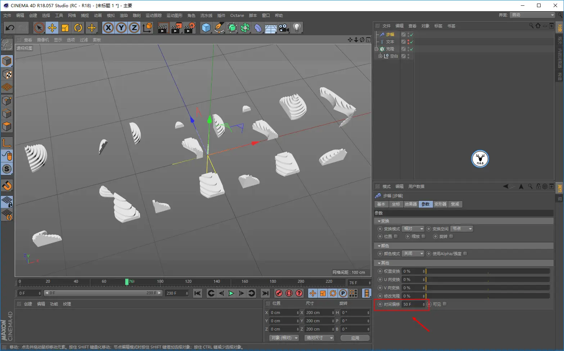564x351 pixels.
Task: Switch to the 效果器 tab
Action: (x=411, y=204)
